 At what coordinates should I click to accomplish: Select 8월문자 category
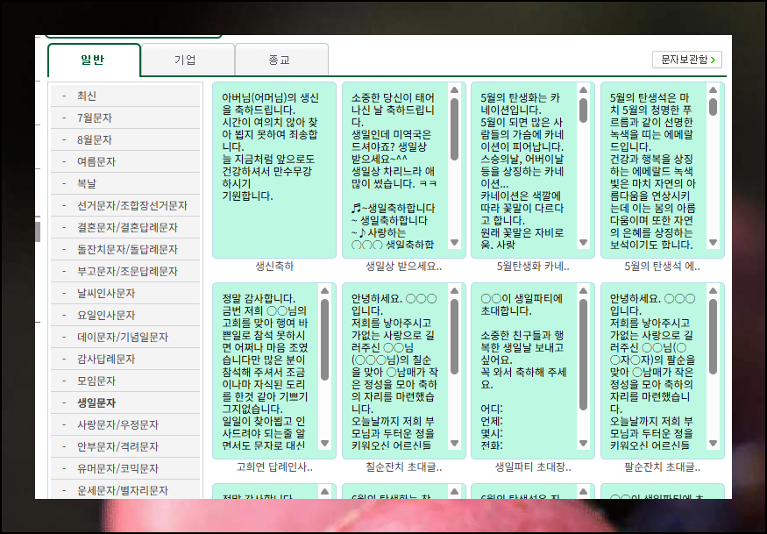pyautogui.click(x=125, y=140)
